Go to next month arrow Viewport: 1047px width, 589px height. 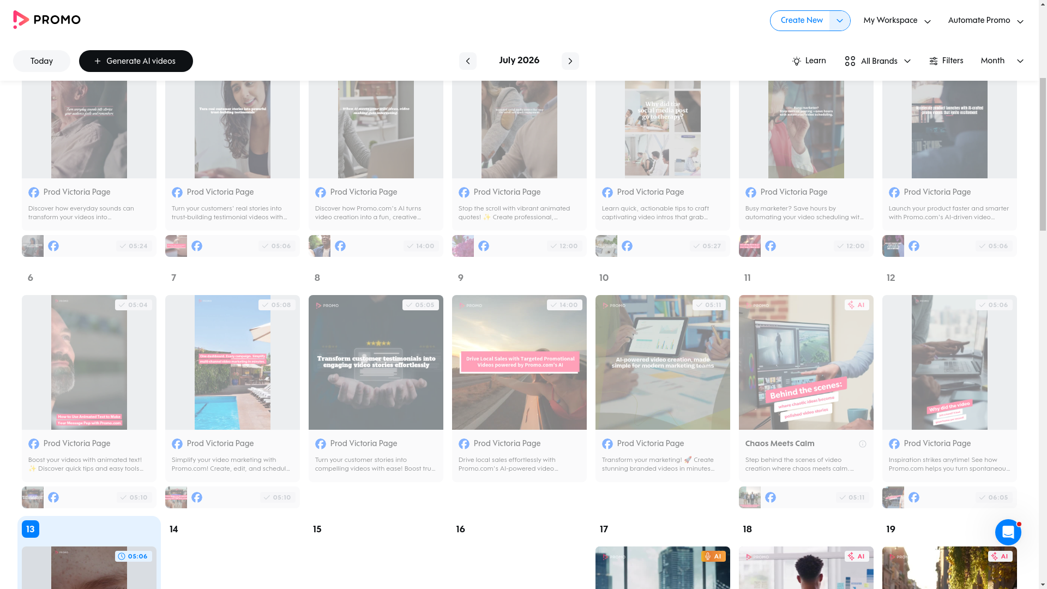570,61
